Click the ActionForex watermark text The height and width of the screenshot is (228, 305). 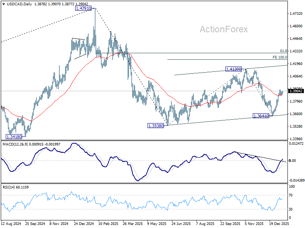(x=224, y=29)
